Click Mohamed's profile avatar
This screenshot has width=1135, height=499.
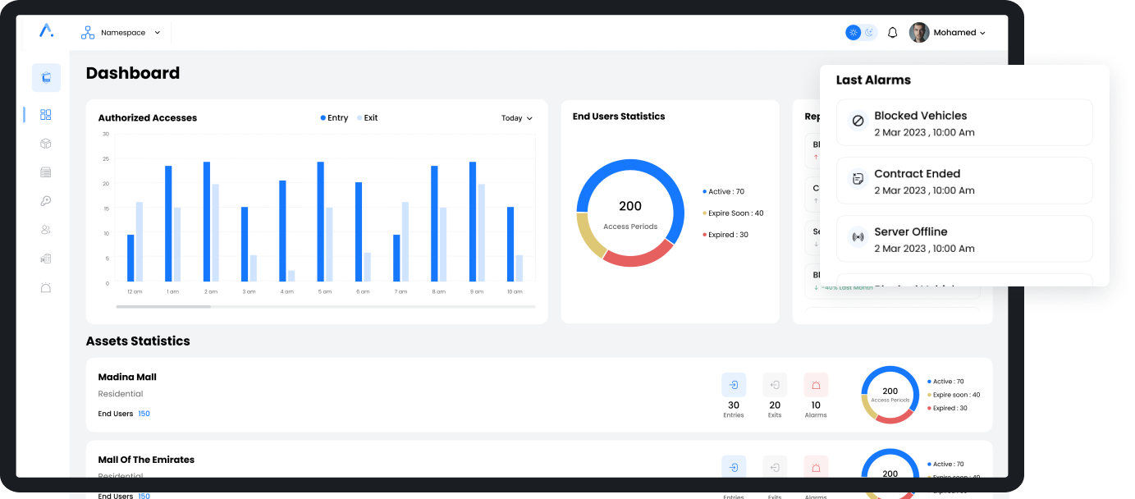[x=919, y=33]
